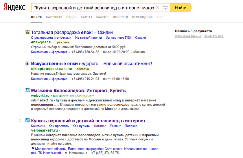Click the velomarket1.ru green URL
Viewport: 243px width, 158px height.
(45, 131)
